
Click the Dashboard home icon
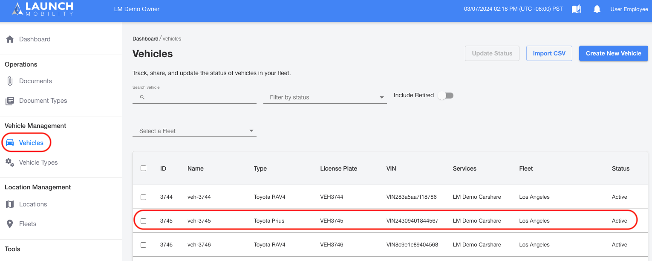(x=10, y=39)
